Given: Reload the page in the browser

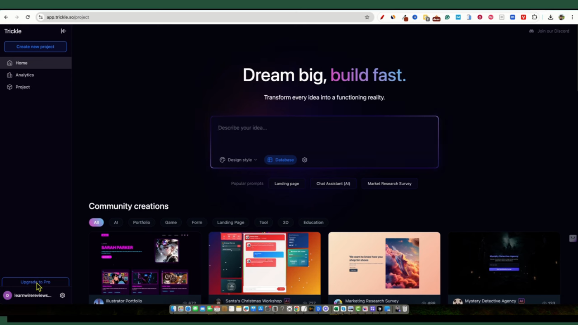Looking at the screenshot, I should pos(28,17).
